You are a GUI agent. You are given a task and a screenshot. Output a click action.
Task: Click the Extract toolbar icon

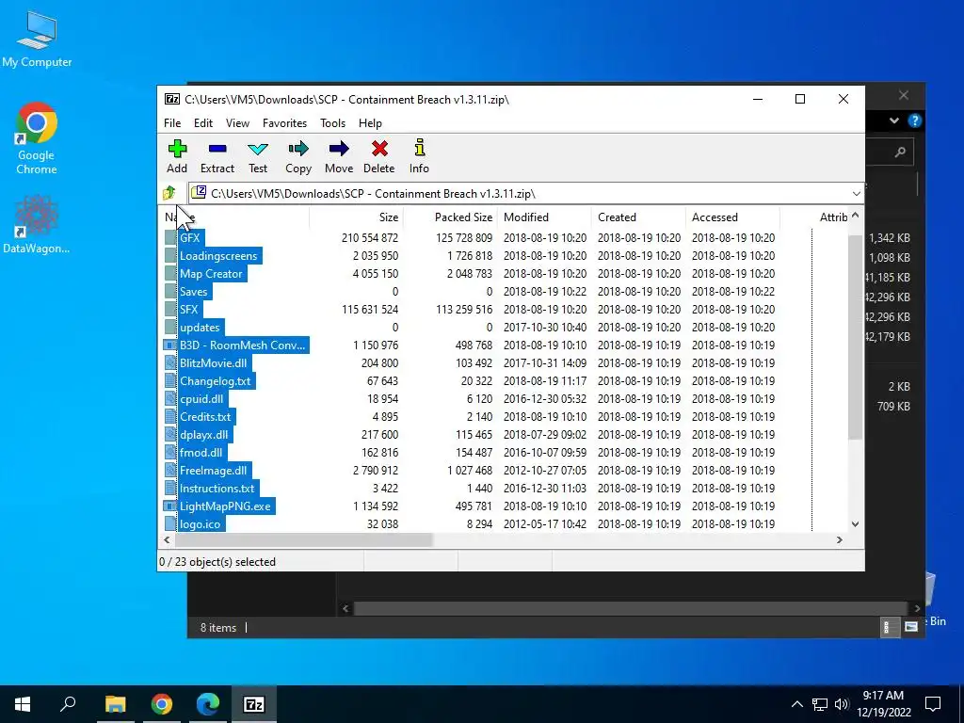pyautogui.click(x=217, y=148)
